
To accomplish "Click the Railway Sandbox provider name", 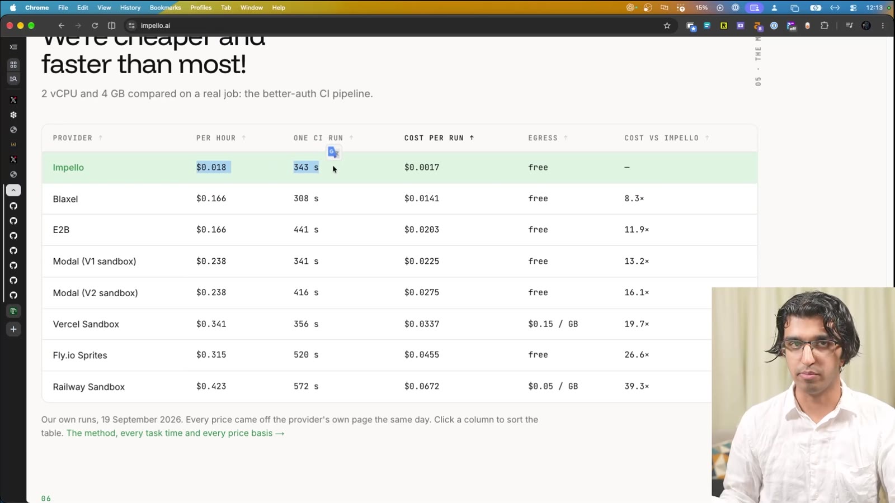I will click(x=89, y=387).
